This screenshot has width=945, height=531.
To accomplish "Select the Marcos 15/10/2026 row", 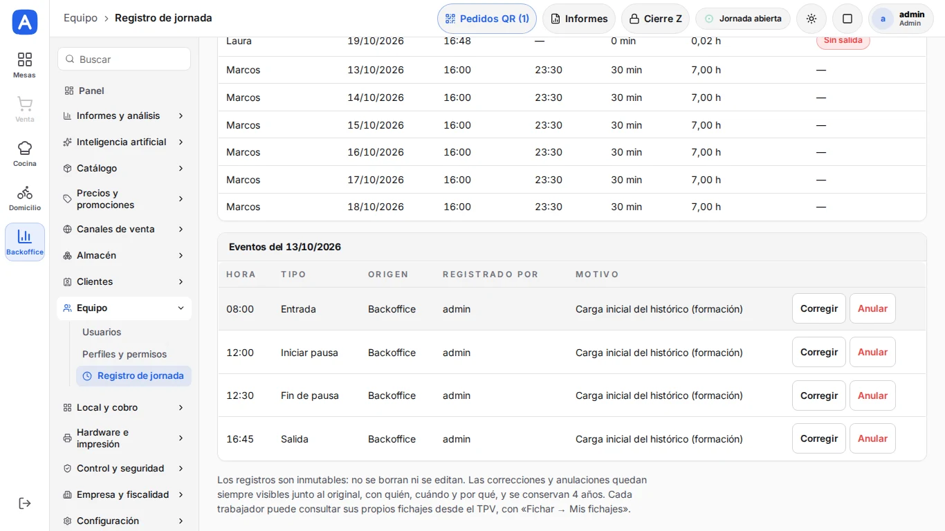I will click(x=572, y=125).
